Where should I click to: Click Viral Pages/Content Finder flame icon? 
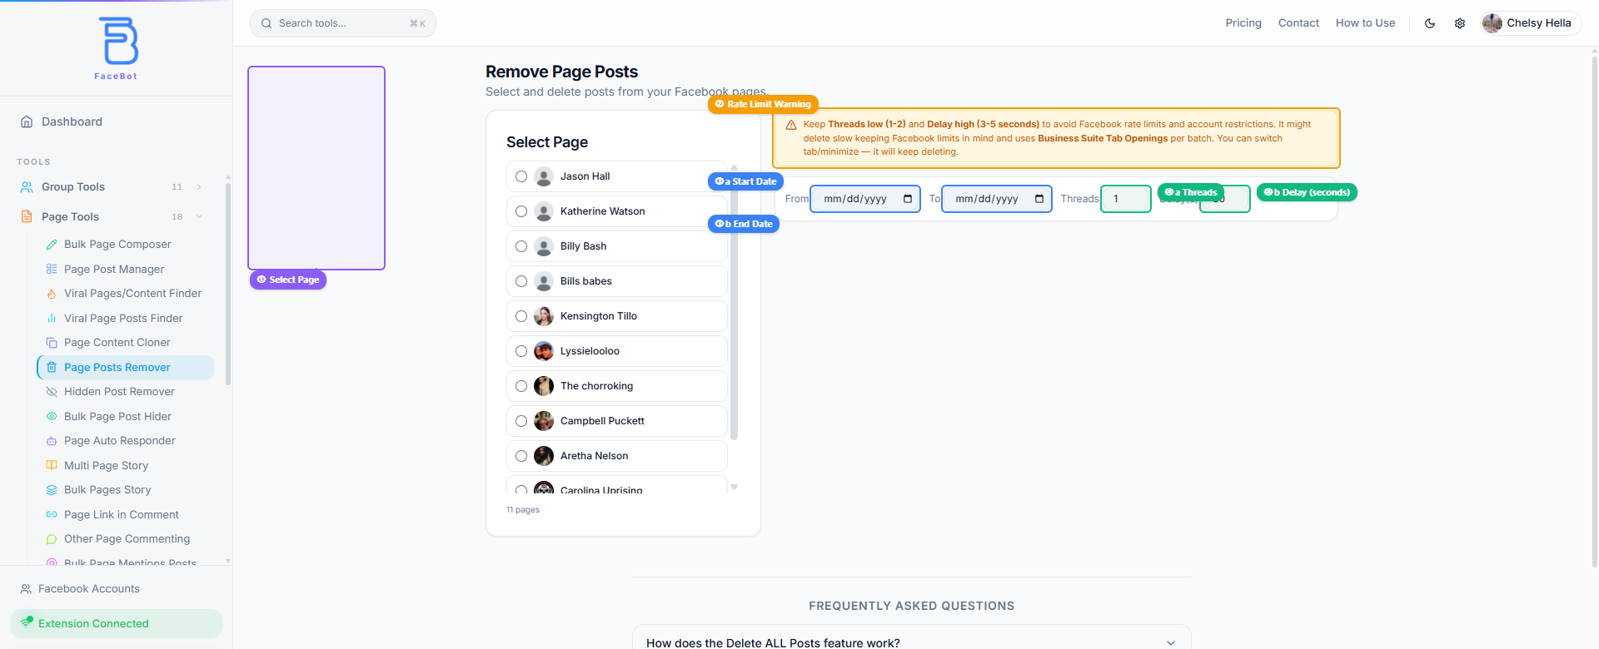pyautogui.click(x=52, y=294)
